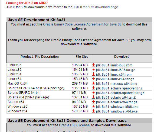
Task: Download jdk-8u31-linux-i586.tar.gz file link
Action: coord(115,70)
